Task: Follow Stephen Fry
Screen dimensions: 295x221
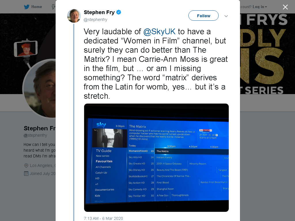Action: click(203, 16)
